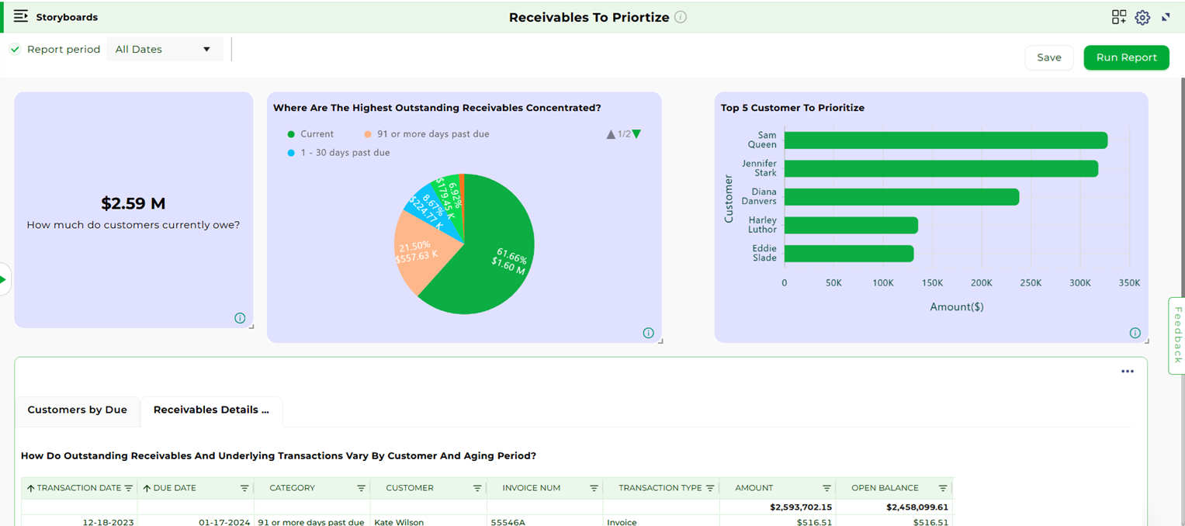Toggle the Current legend item in pie chart

pyautogui.click(x=310, y=134)
